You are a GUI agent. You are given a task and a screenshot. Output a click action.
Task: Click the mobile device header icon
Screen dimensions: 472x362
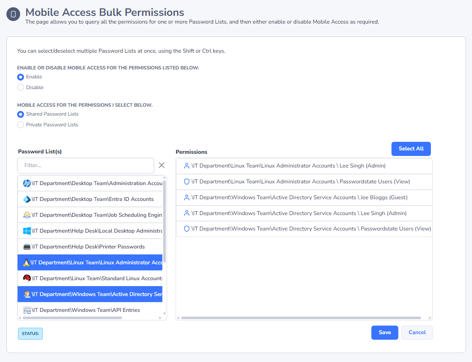tap(13, 14)
